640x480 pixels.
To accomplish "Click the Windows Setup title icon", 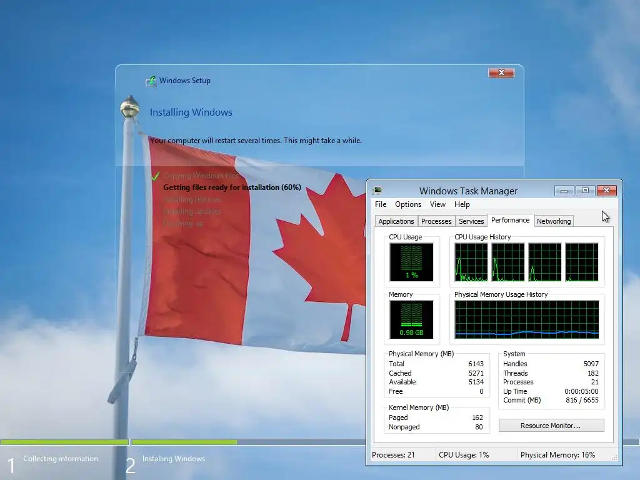I will pos(151,81).
